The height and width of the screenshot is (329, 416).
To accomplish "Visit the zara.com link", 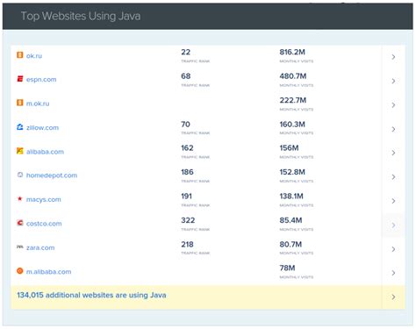I will point(40,247).
